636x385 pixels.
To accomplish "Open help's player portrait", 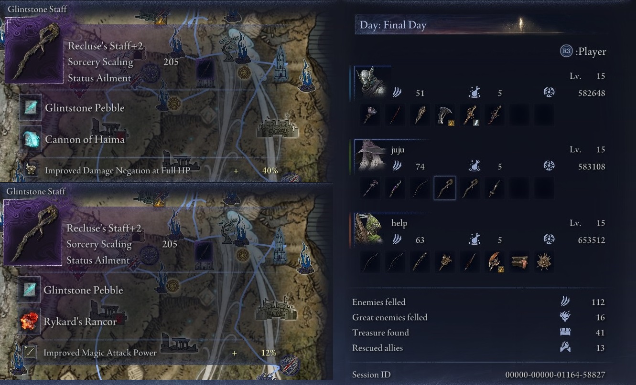I will (x=370, y=229).
